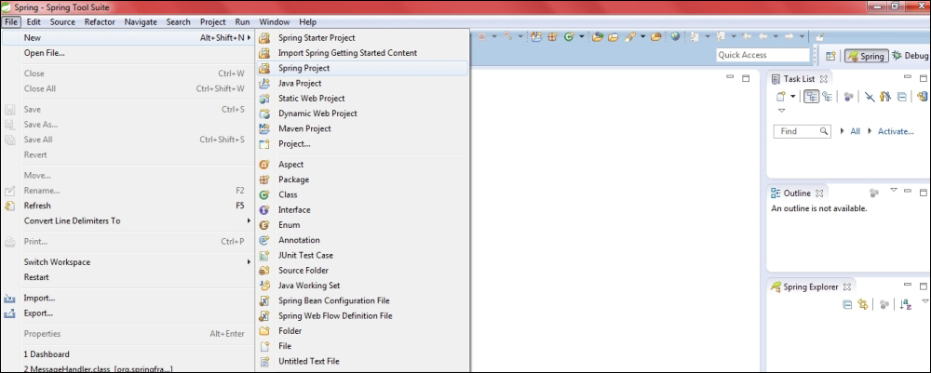Close the Outline view tab
The width and height of the screenshot is (931, 373).
click(x=819, y=193)
